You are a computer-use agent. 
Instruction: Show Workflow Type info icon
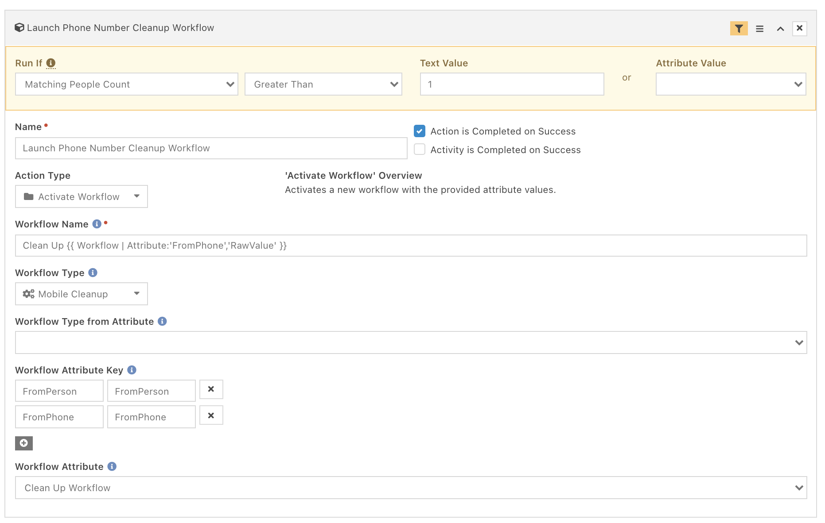tap(93, 273)
